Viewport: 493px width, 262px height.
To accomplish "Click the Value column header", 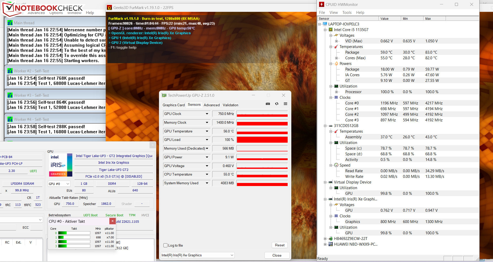I will pos(390,18).
